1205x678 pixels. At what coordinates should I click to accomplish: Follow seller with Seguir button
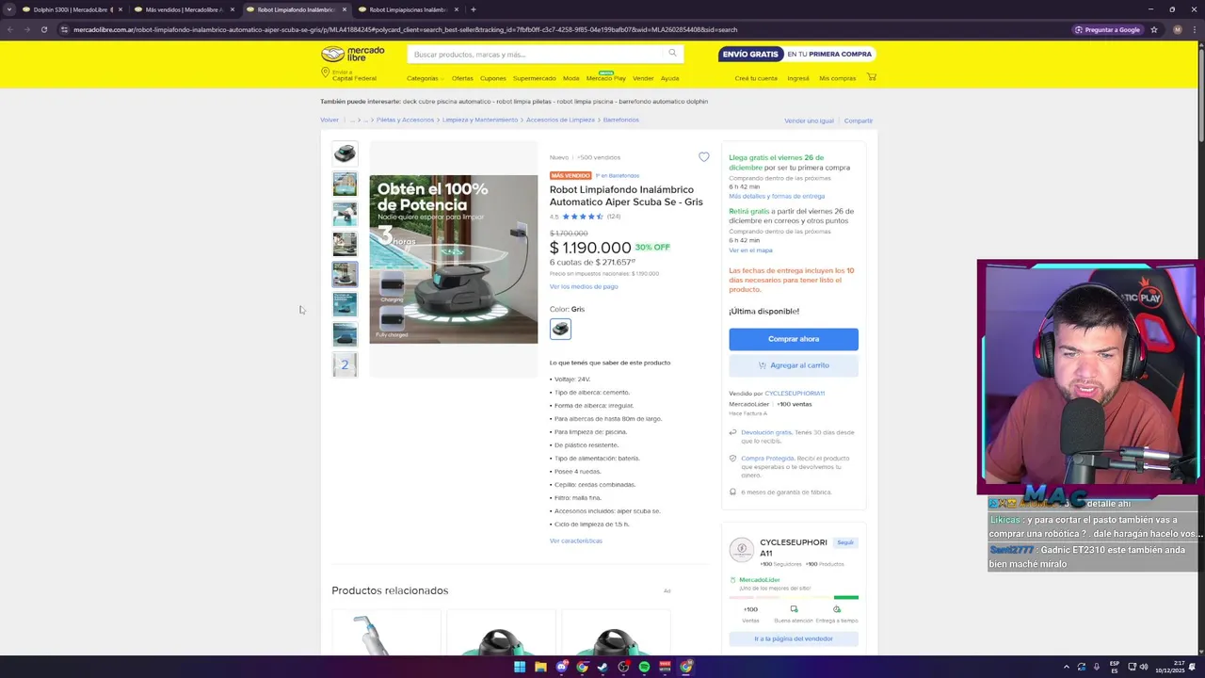tap(845, 542)
